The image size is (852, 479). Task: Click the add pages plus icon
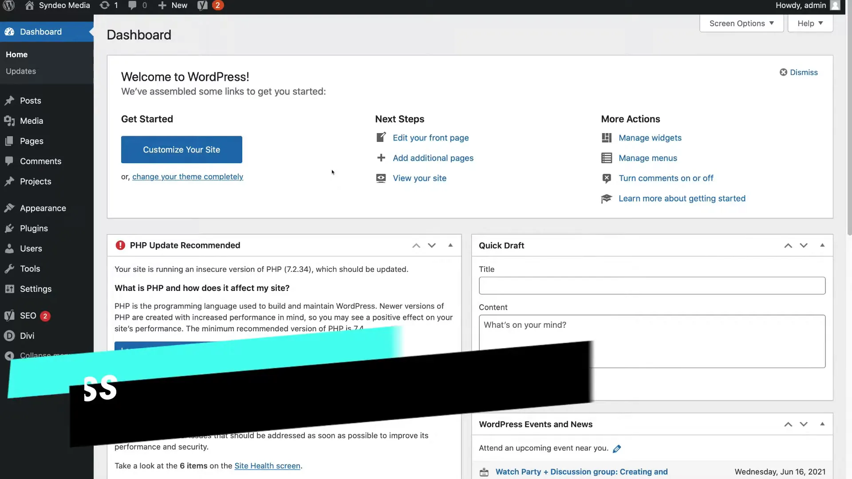pos(381,158)
